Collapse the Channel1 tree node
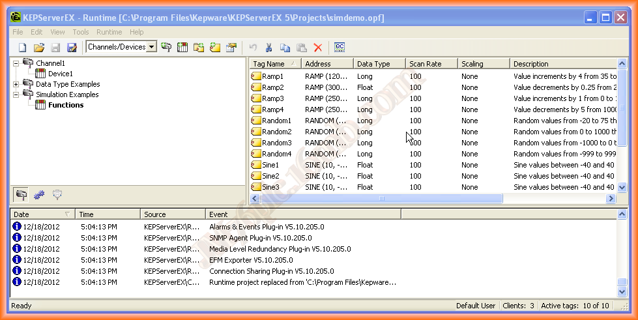This screenshot has height=320, width=638. click(x=16, y=63)
